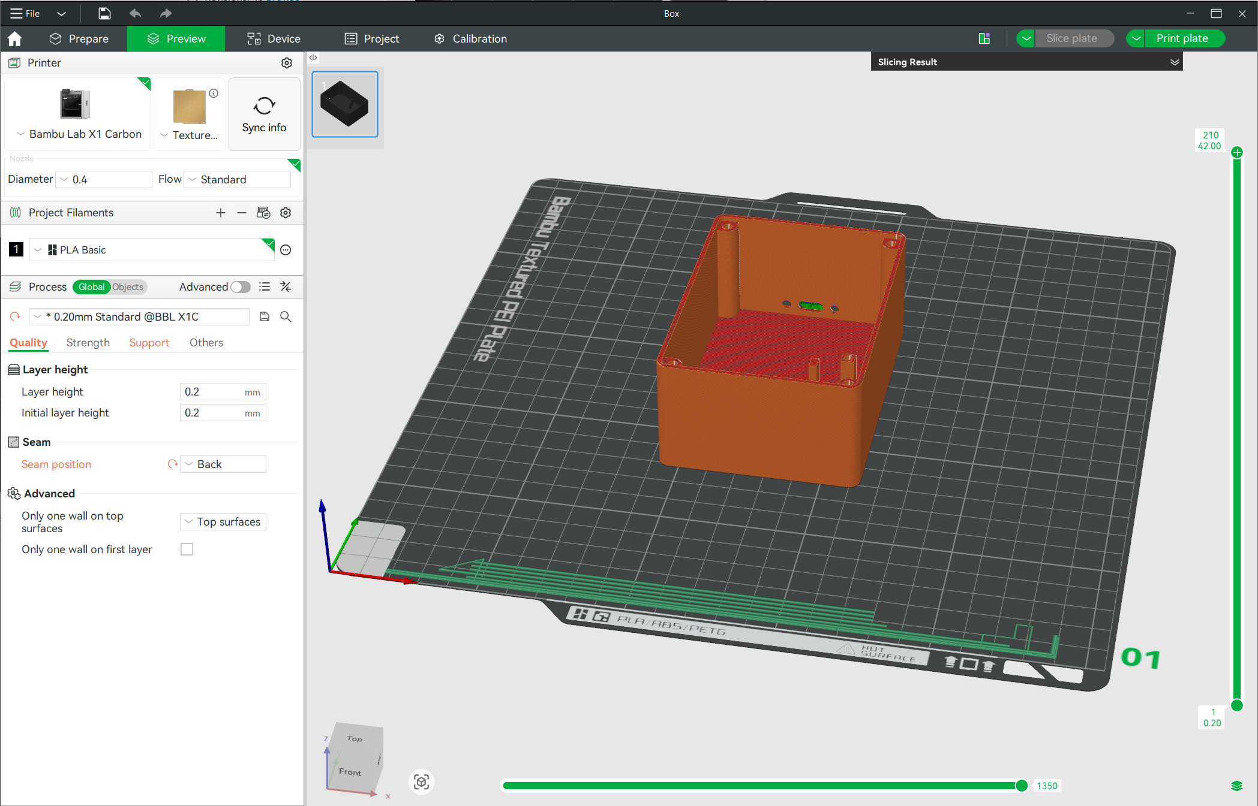The width and height of the screenshot is (1258, 806).
Task: Enable only one wall on first layer
Action: click(187, 550)
